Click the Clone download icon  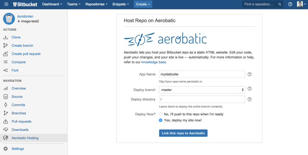point(6,37)
